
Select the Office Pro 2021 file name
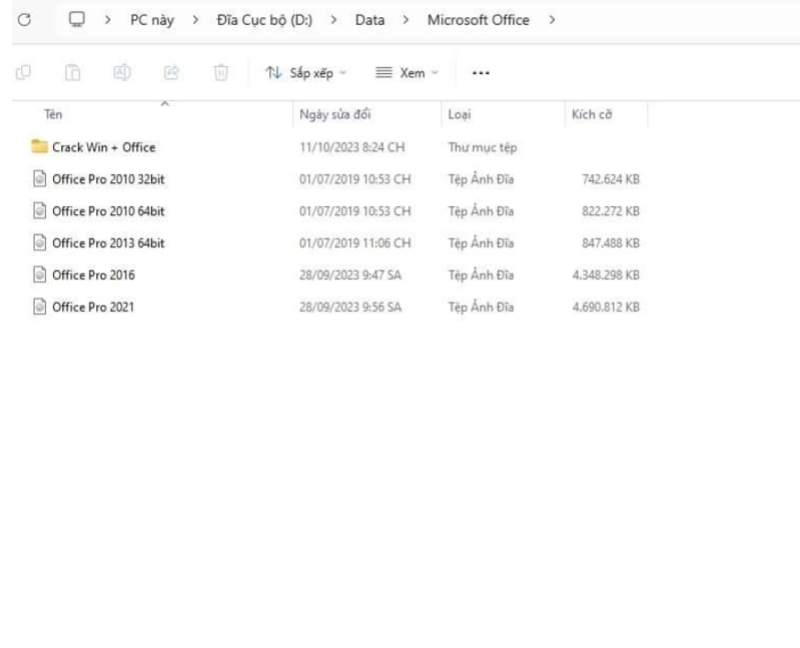point(92,307)
